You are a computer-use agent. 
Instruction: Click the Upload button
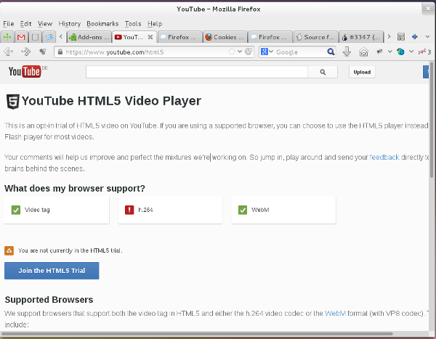click(x=362, y=72)
